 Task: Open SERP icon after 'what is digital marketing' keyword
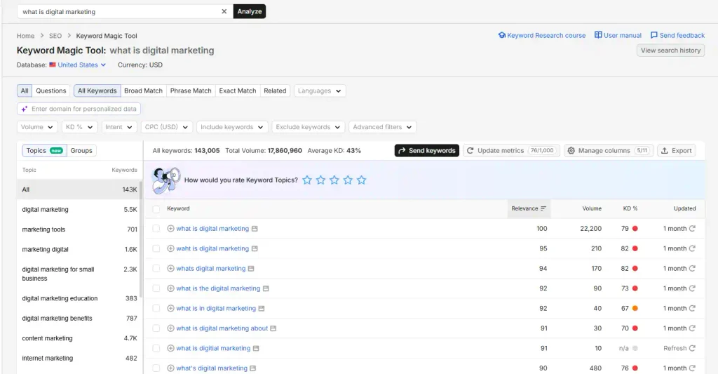coord(255,228)
